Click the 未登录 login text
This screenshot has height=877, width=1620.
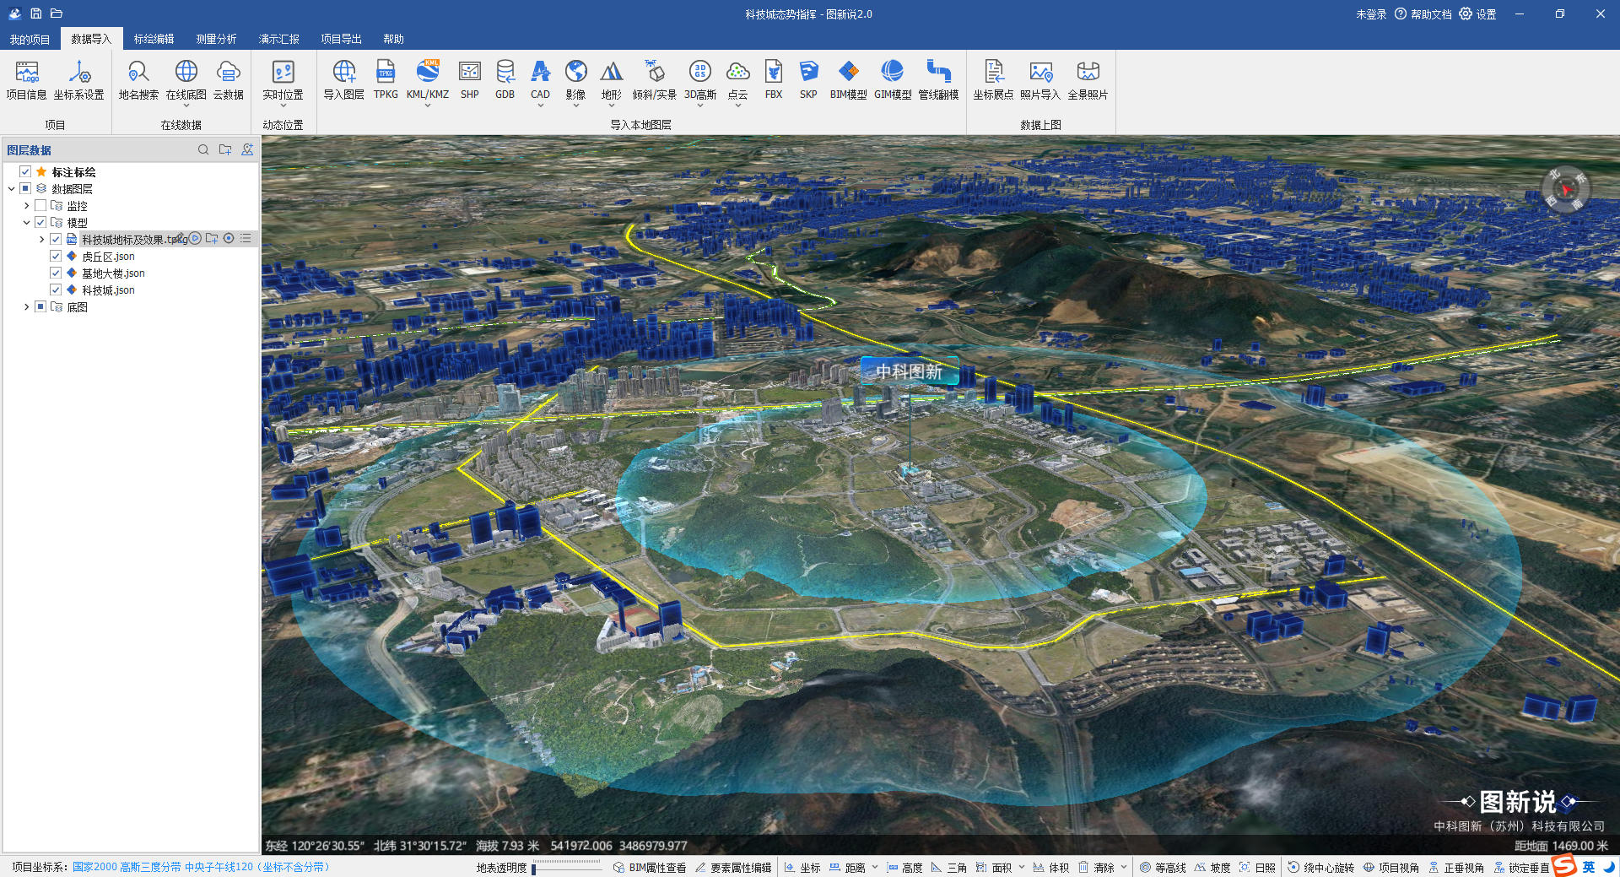point(1371,14)
